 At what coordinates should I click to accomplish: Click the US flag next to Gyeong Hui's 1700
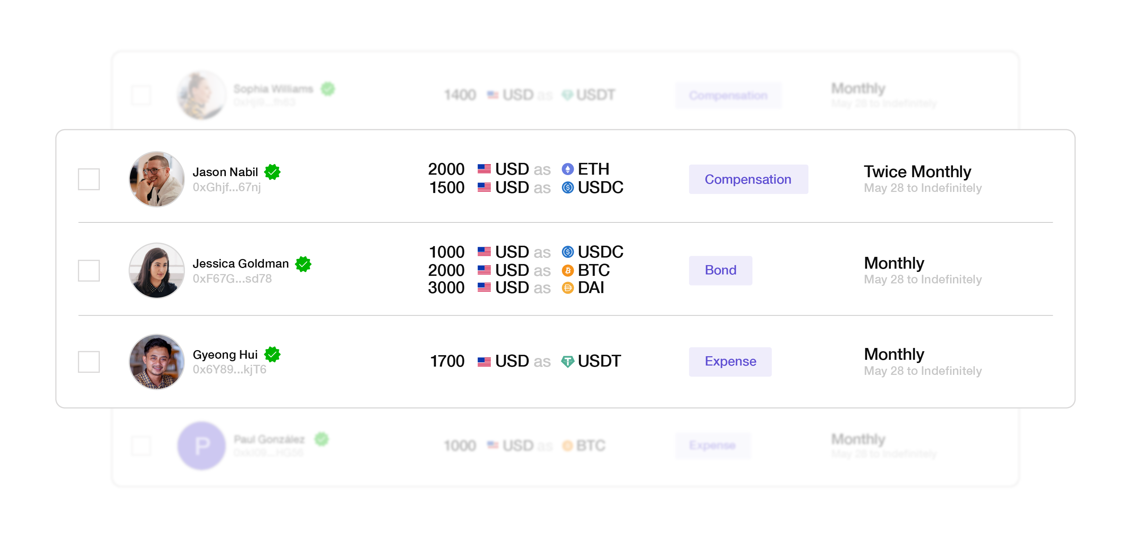click(484, 361)
